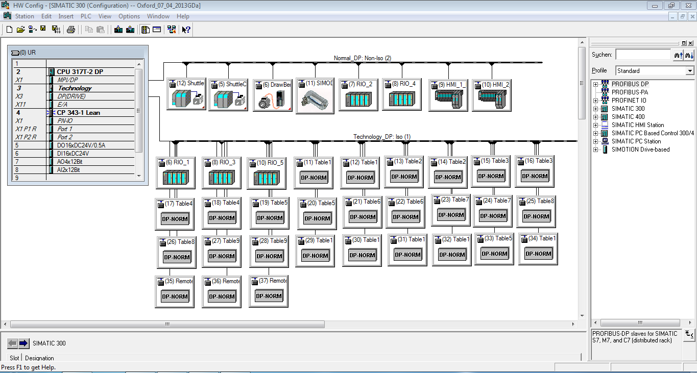This screenshot has width=697, height=373.
Task: Expand the SIMATIC 400 catalog node
Action: (595, 117)
